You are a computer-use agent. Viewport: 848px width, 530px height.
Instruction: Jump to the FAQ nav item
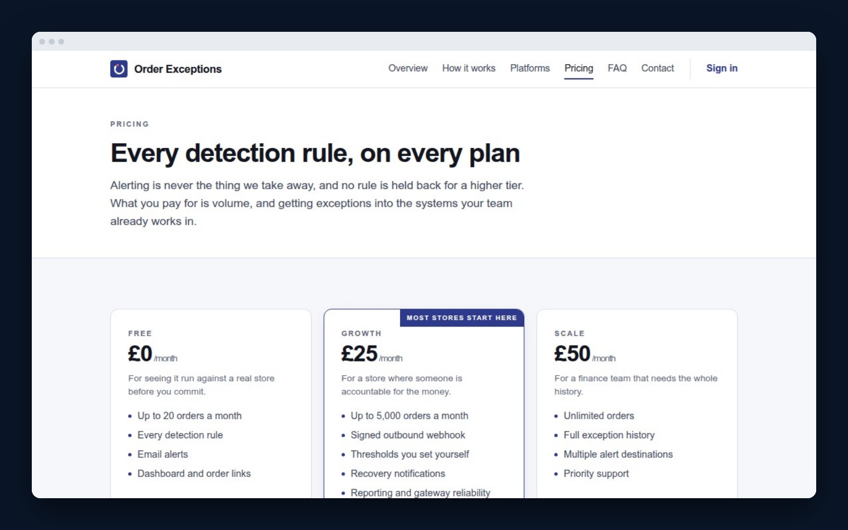617,68
